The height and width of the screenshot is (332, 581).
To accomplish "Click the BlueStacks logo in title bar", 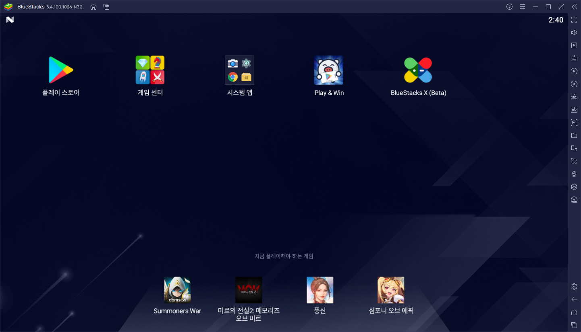I will (x=8, y=7).
